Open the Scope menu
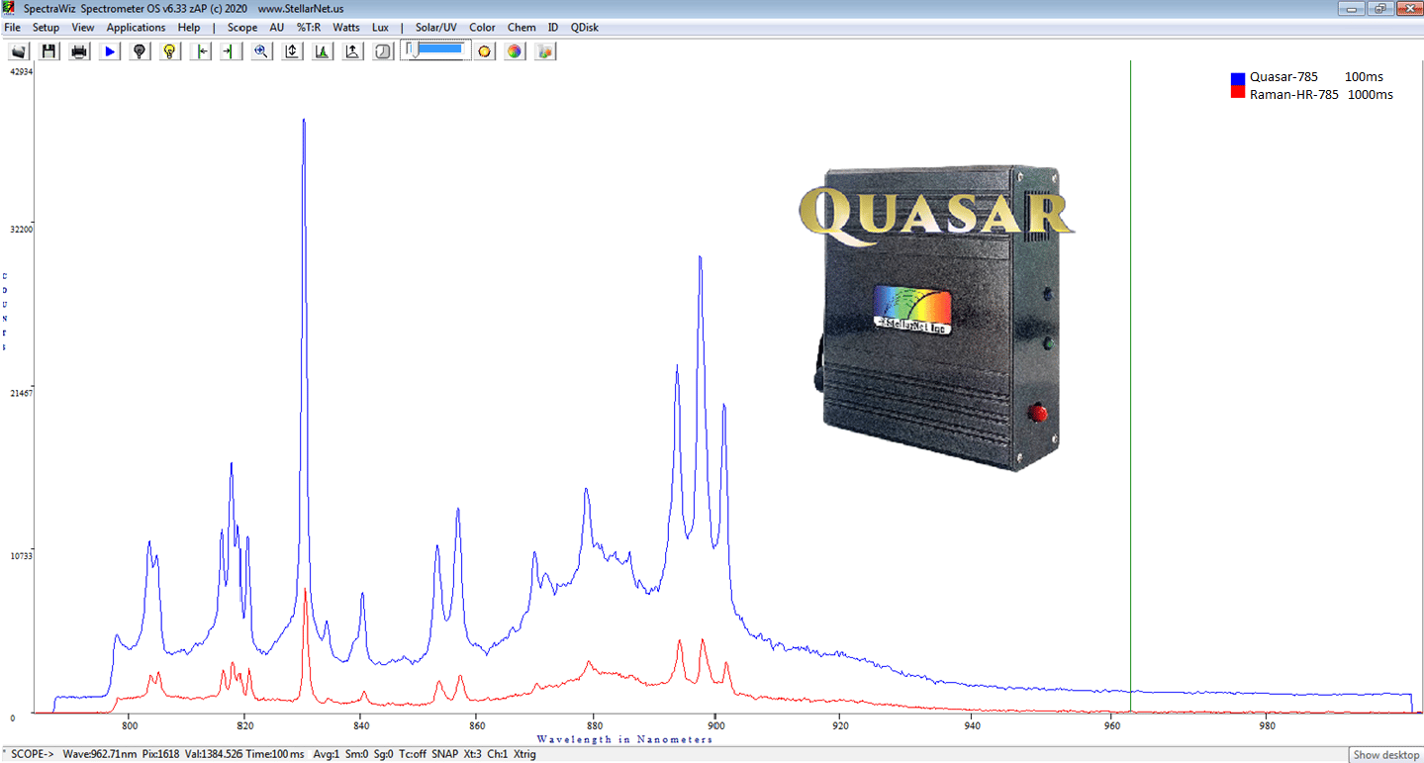The image size is (1424, 763). pos(241,27)
